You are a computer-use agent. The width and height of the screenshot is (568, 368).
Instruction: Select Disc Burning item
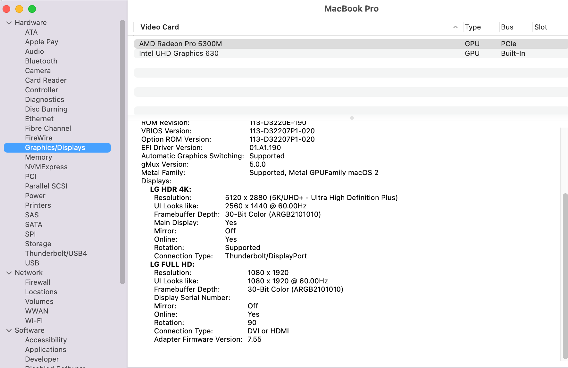coord(46,109)
